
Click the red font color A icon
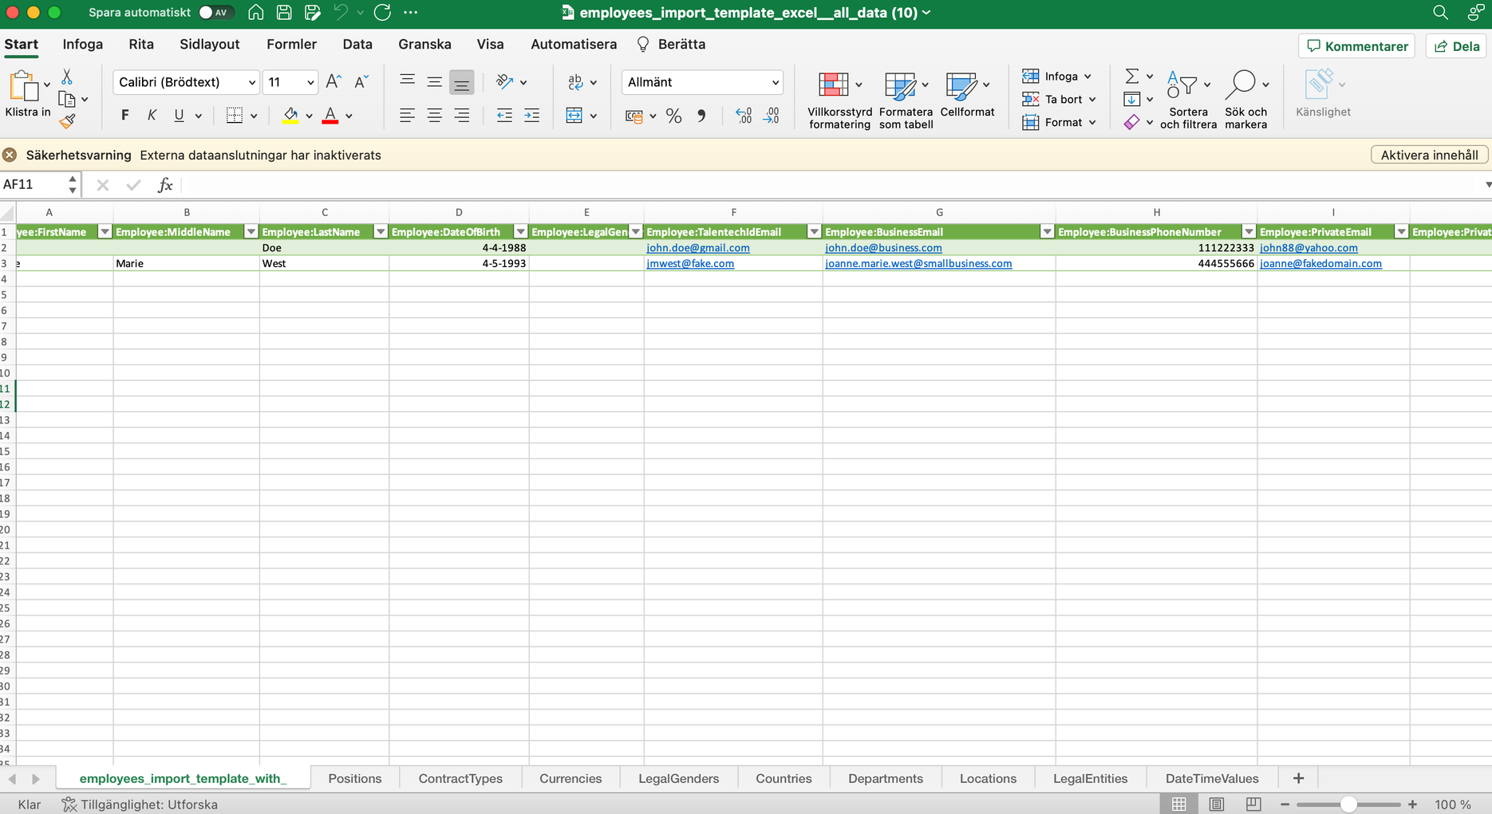[330, 116]
